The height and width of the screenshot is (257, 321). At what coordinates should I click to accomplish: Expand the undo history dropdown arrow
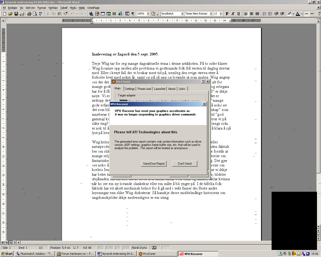point(77,14)
